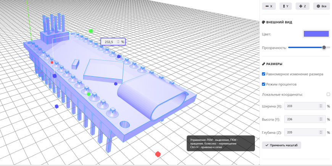Click the Высота (Y) stepper arrows
The width and height of the screenshot is (332, 166).
pyautogui.click(x=321, y=119)
